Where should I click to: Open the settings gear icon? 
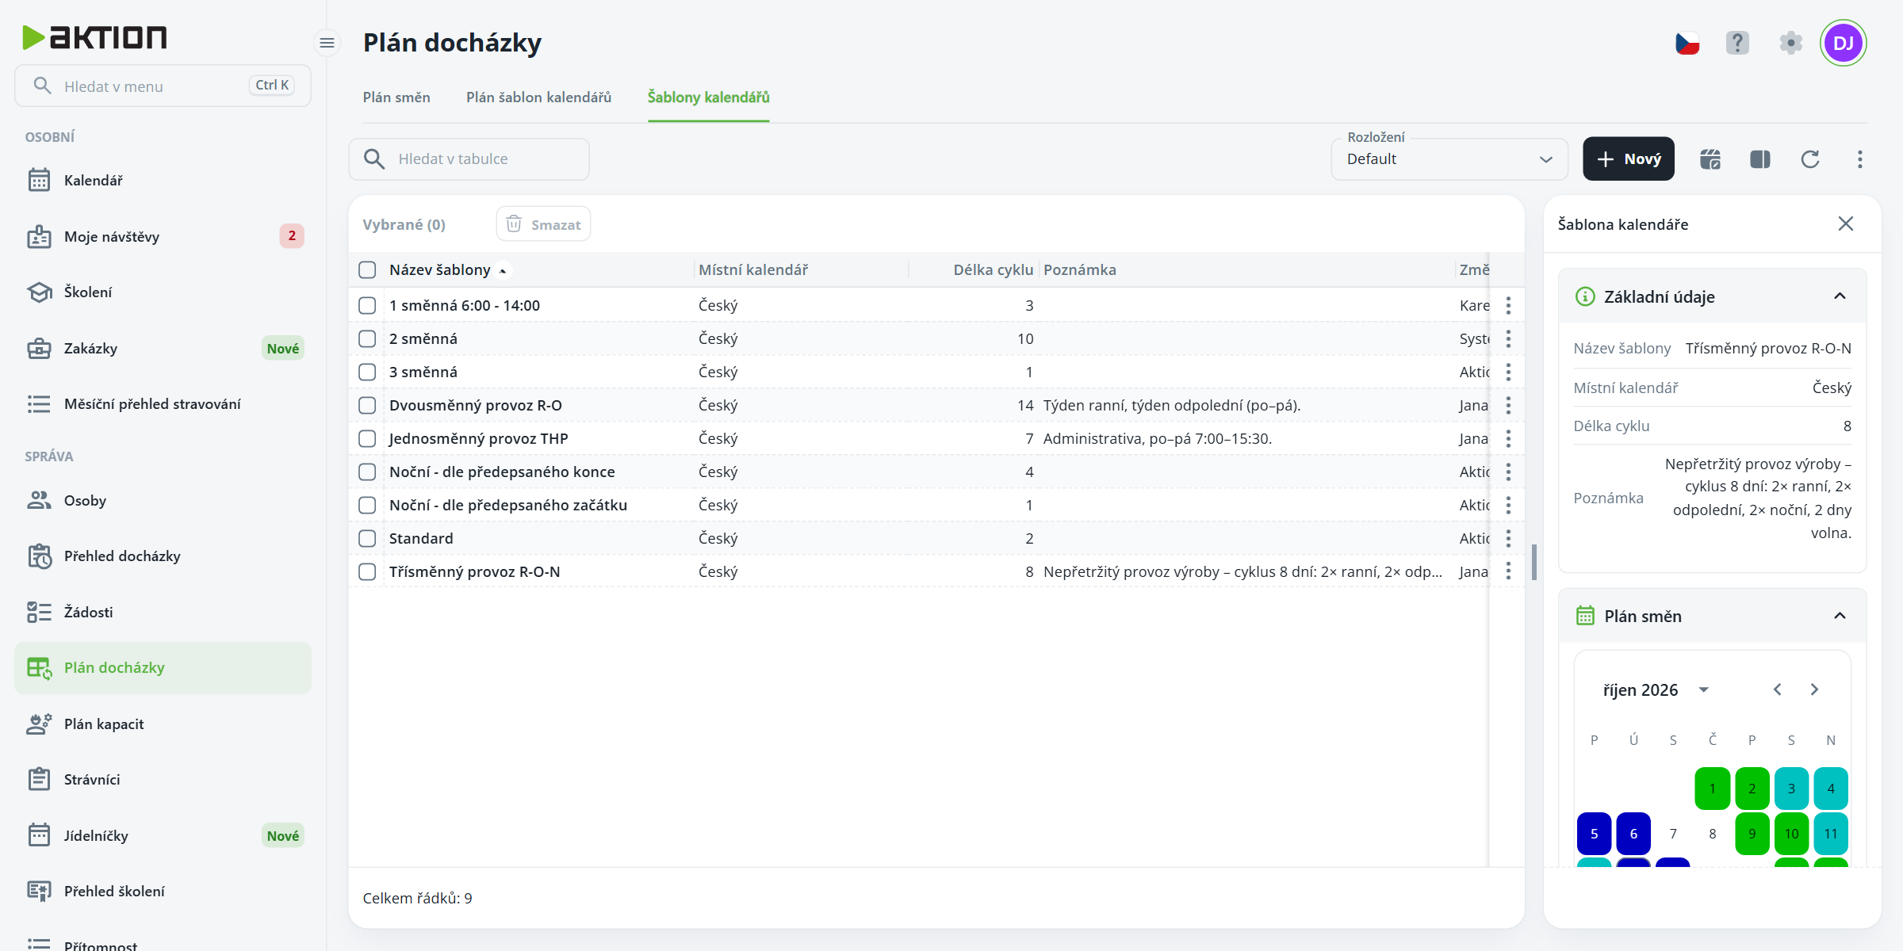click(x=1790, y=43)
